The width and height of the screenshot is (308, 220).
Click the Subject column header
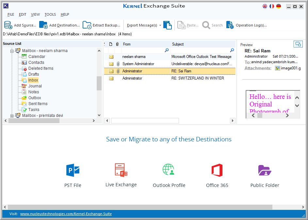pyautogui.click(x=203, y=44)
